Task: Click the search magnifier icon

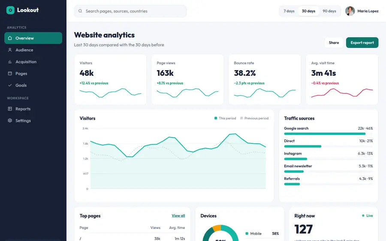Action: click(x=80, y=11)
